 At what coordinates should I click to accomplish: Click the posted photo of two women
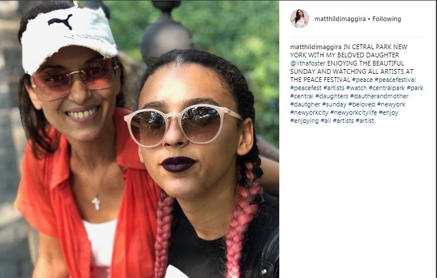tap(140, 139)
